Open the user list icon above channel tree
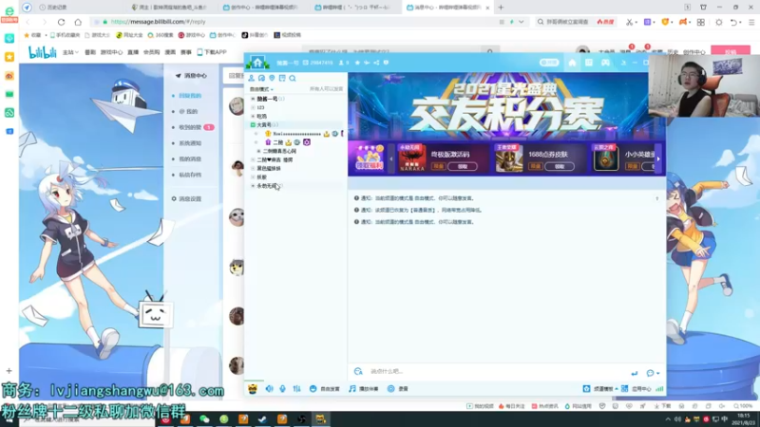760x427 pixels. click(251, 78)
